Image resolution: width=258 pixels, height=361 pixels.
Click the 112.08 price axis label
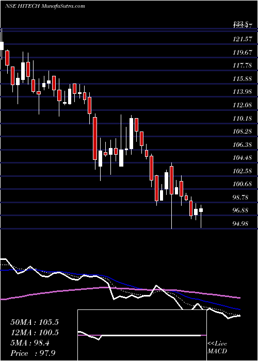[242, 105]
